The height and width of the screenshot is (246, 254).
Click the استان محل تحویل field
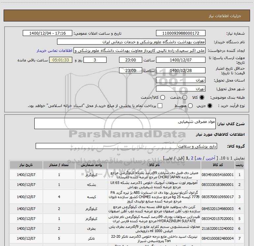(181, 80)
